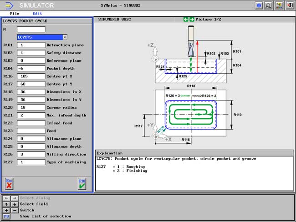
Task: Open the File menu
Action: click(x=15, y=14)
